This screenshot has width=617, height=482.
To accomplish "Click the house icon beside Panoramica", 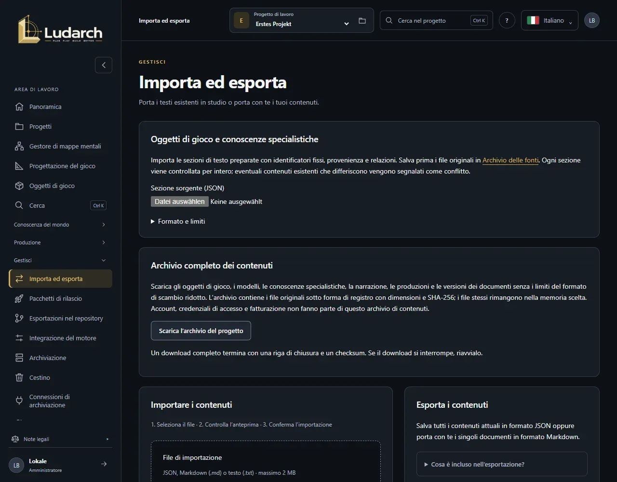I will (x=19, y=107).
